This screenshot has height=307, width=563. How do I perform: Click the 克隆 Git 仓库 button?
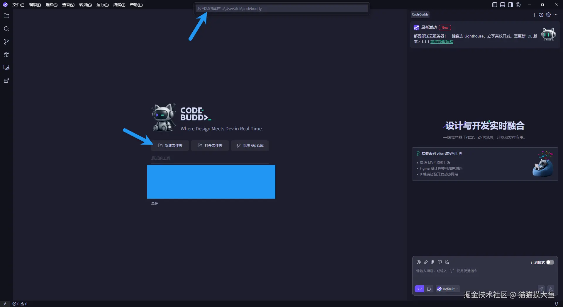[250, 146]
